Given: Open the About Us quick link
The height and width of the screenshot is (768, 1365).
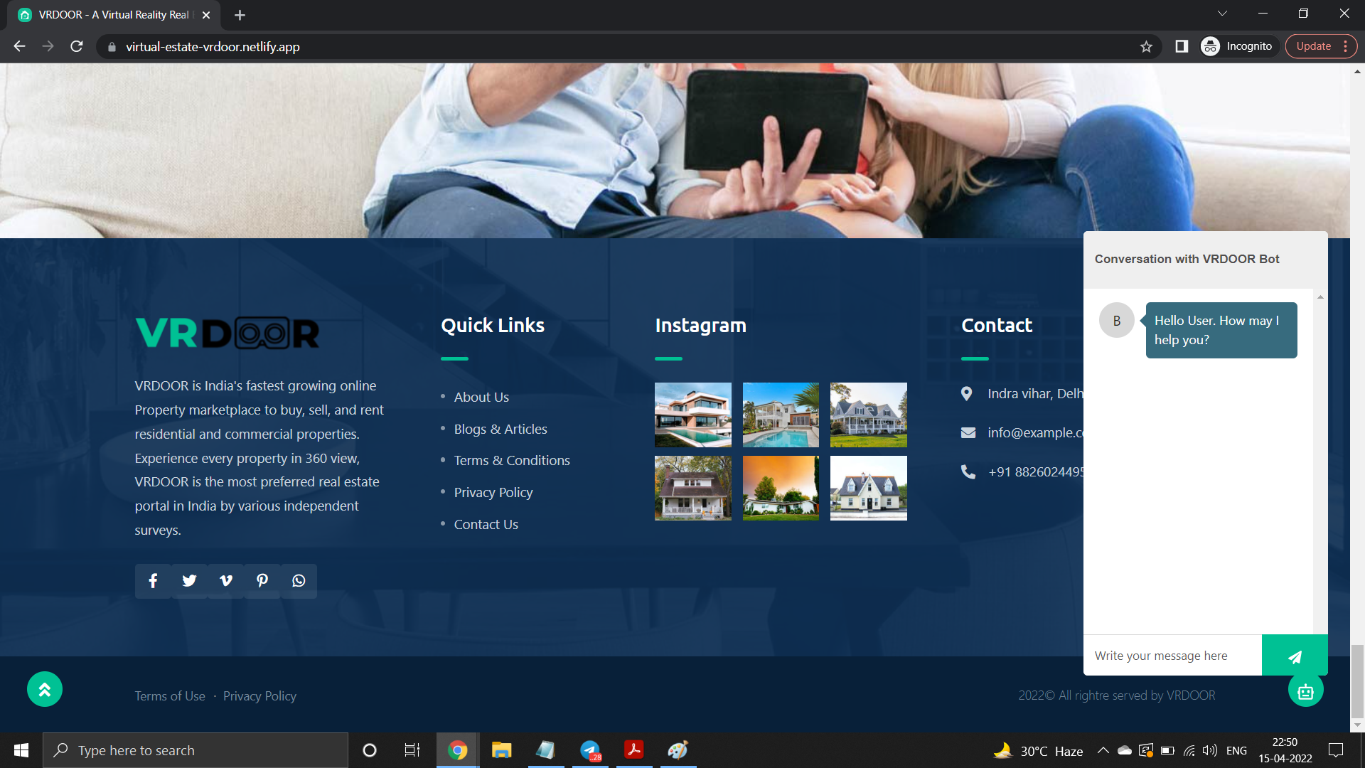Looking at the screenshot, I should click(x=481, y=398).
